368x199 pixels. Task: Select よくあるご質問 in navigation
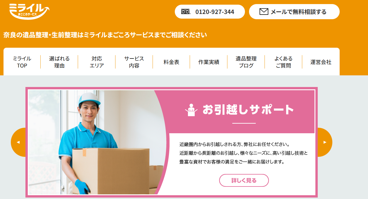[284, 62]
